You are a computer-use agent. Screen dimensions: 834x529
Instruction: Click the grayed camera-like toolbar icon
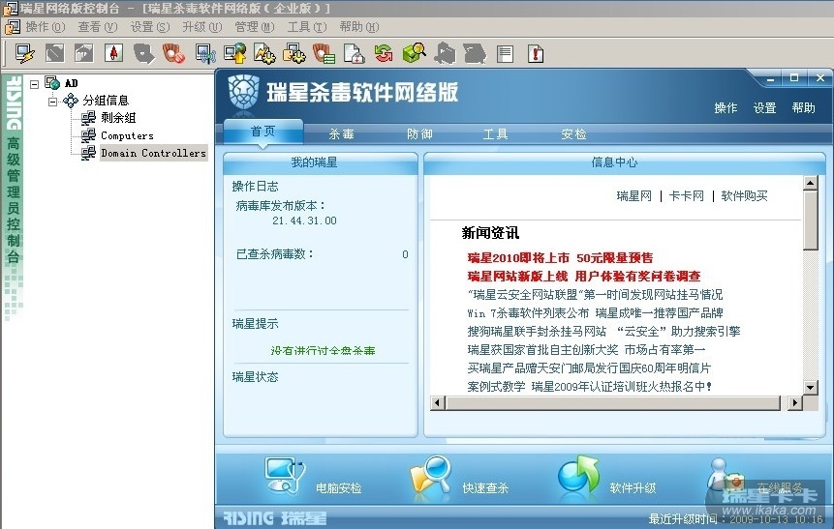[x=446, y=53]
